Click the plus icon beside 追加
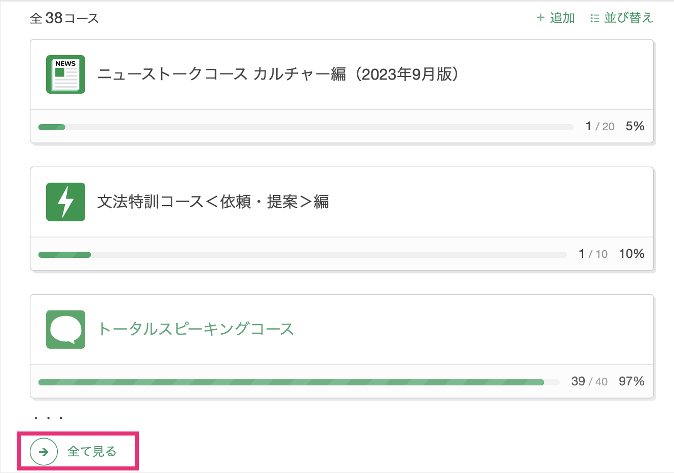Viewport: 674px width, 473px height. click(540, 18)
